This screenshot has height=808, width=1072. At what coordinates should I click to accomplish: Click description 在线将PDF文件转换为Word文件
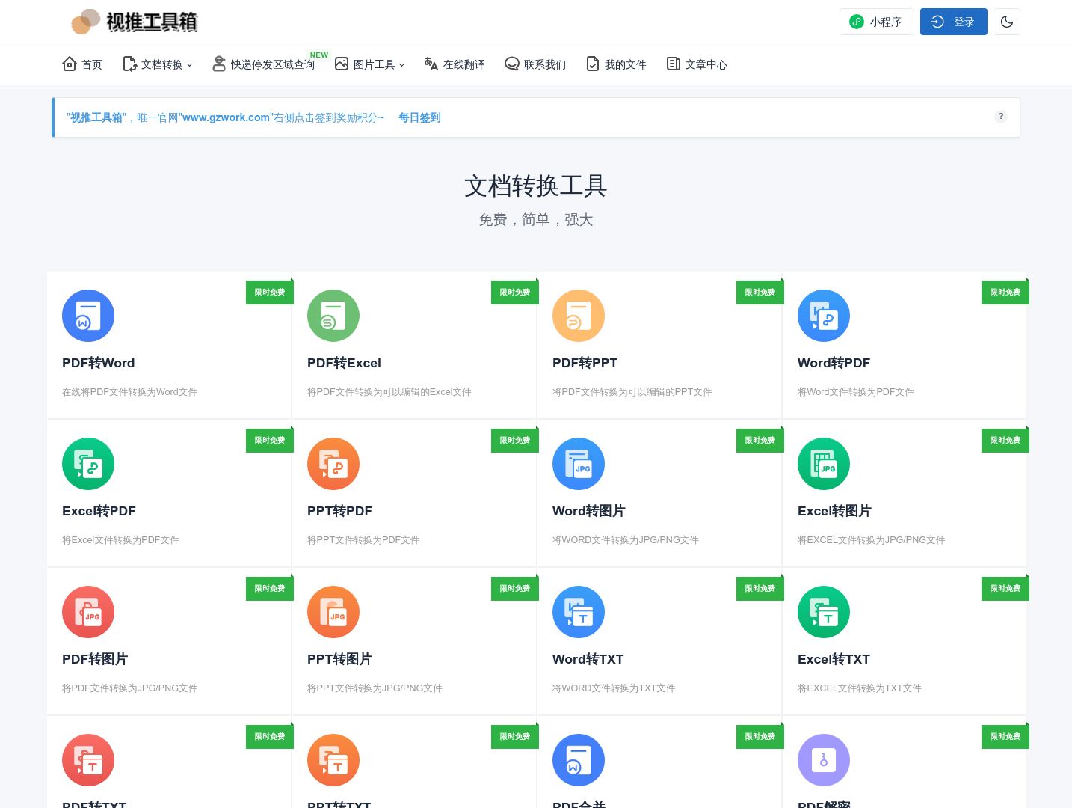click(129, 392)
